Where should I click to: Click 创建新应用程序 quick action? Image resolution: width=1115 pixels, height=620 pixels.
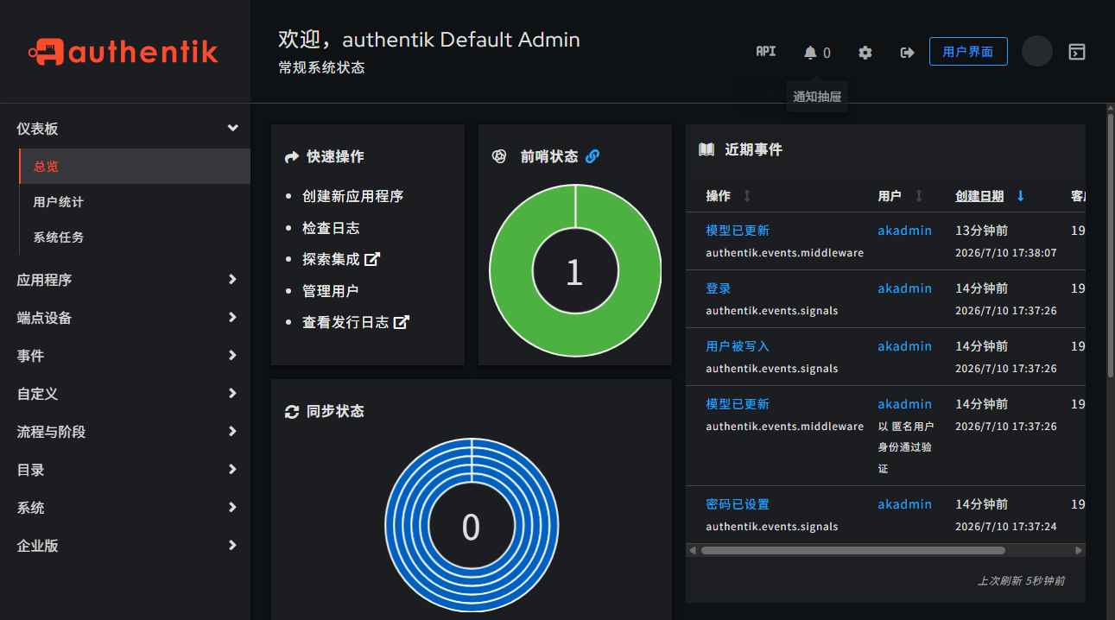[353, 196]
